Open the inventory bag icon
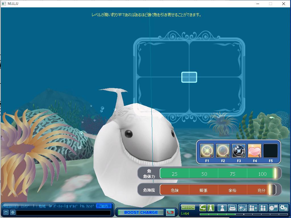Image resolution: width=291 pixels, height=218 pixels. (x=232, y=208)
